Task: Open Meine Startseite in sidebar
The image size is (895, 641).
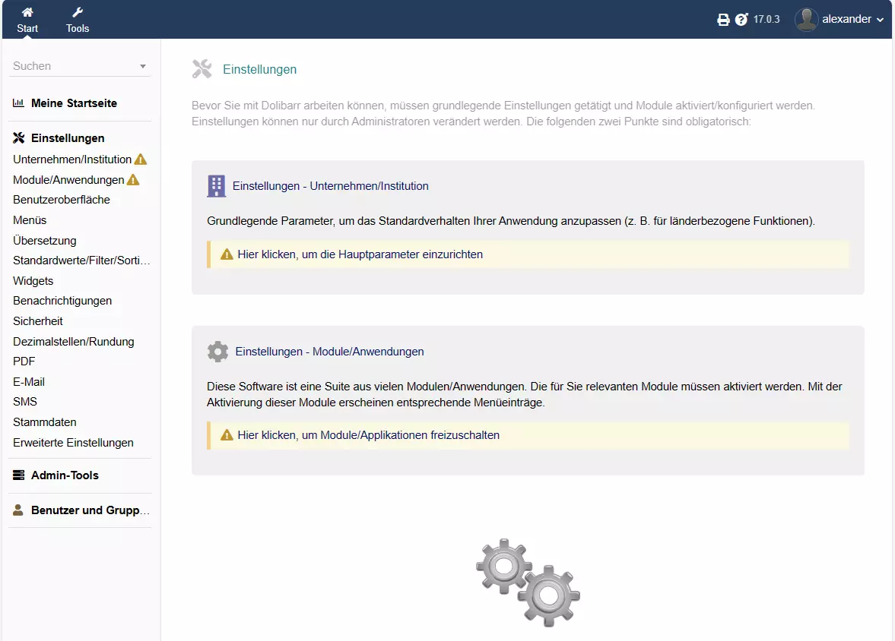Action: tap(75, 103)
